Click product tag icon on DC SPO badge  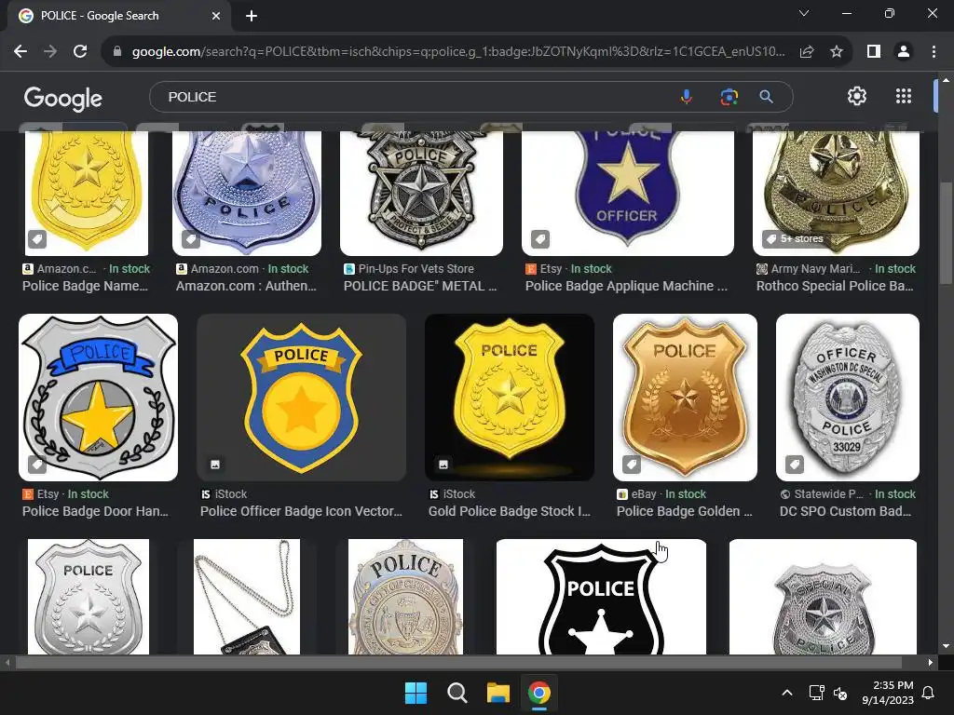point(794,465)
